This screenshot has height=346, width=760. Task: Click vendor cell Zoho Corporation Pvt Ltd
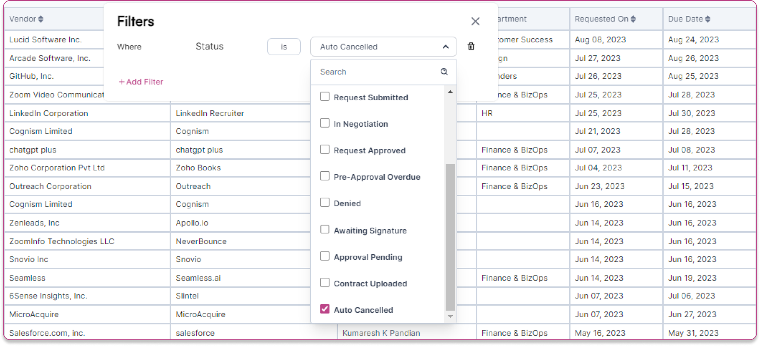click(57, 168)
